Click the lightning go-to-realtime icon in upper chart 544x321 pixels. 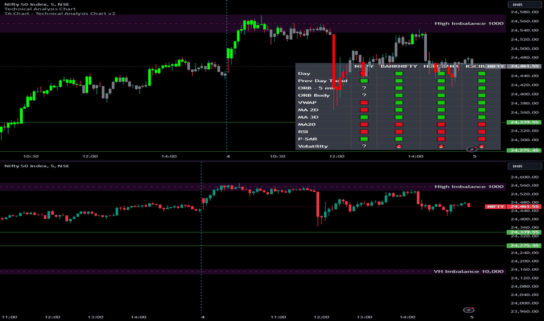pos(472,149)
